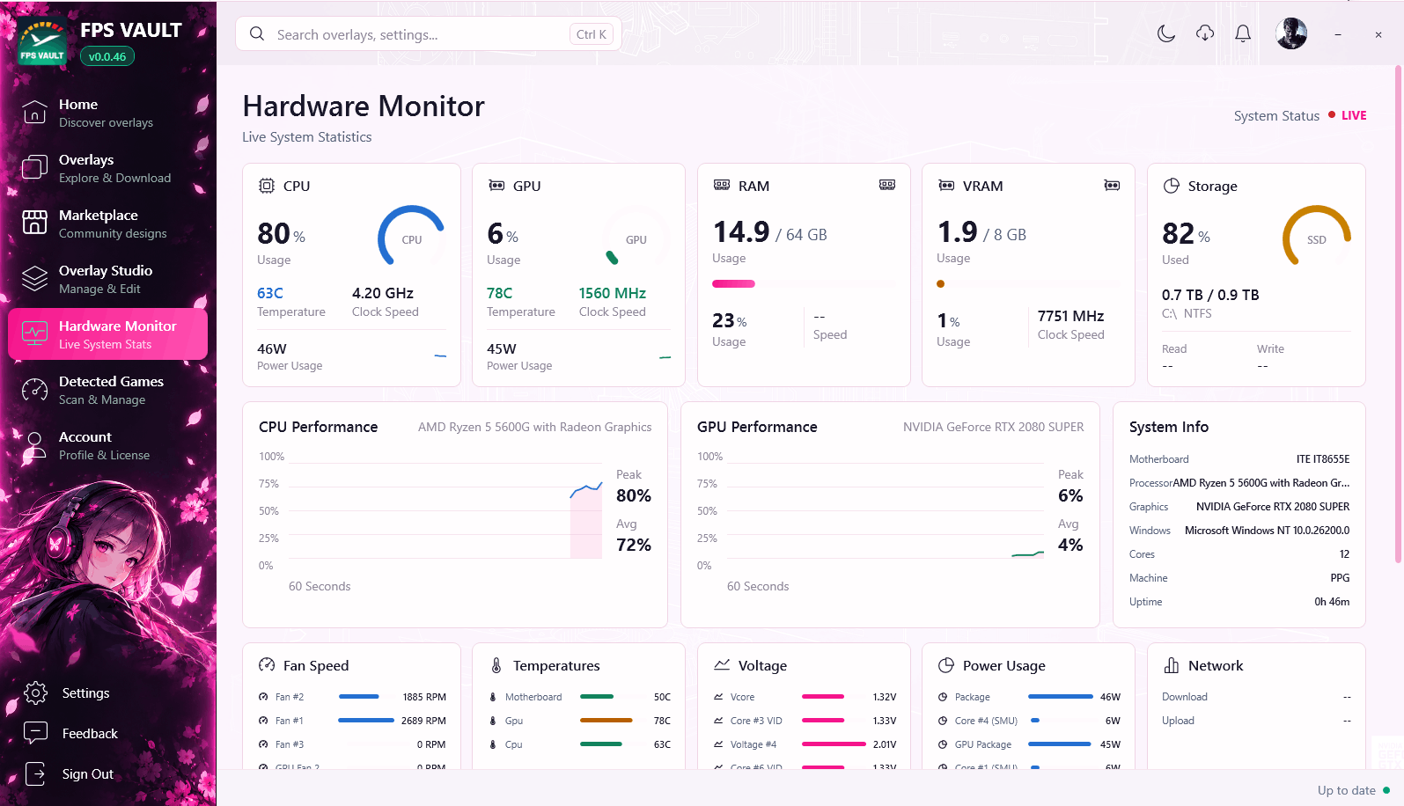Click the CPU chip icon in the CPU card
The width and height of the screenshot is (1404, 806).
click(x=266, y=186)
